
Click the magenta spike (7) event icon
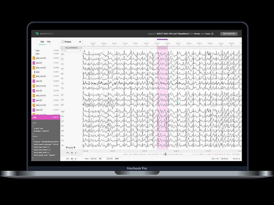click(x=34, y=63)
